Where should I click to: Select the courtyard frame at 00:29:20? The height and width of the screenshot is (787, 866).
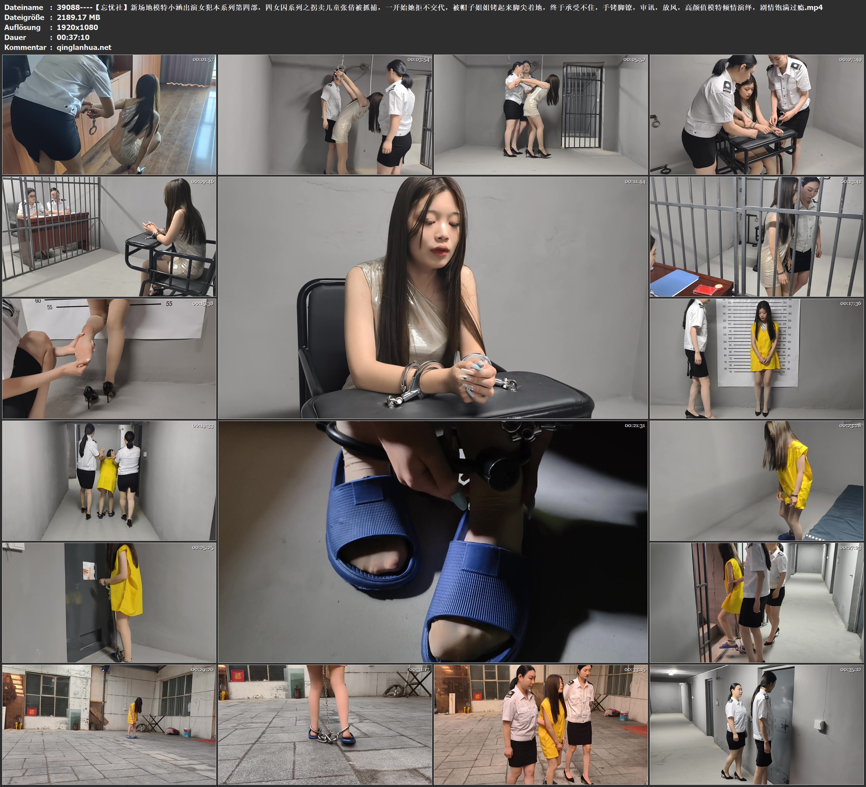109,724
